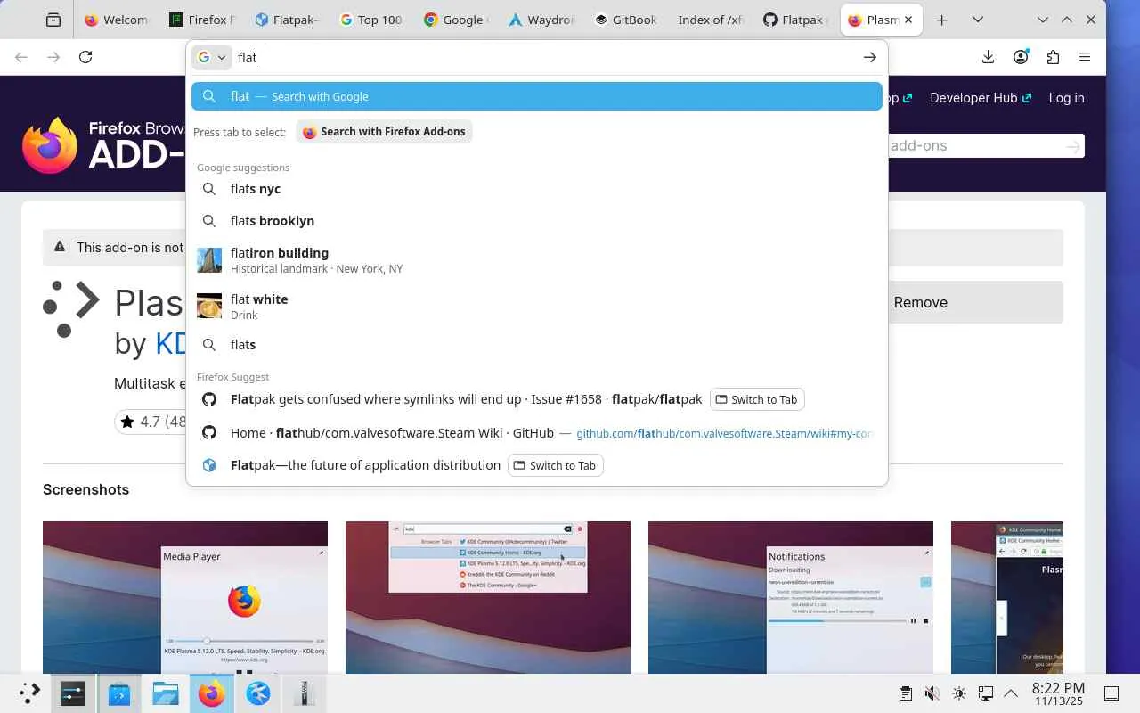Open the browser tabs search screenshot thumbnail
Screen dimensions: 1140x713
click(488, 597)
